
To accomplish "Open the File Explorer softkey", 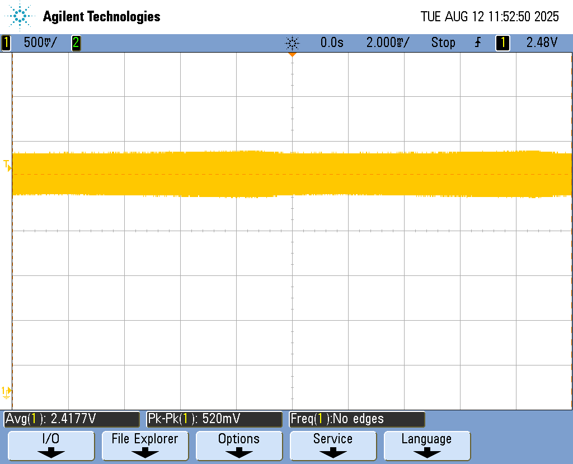I will [145, 446].
